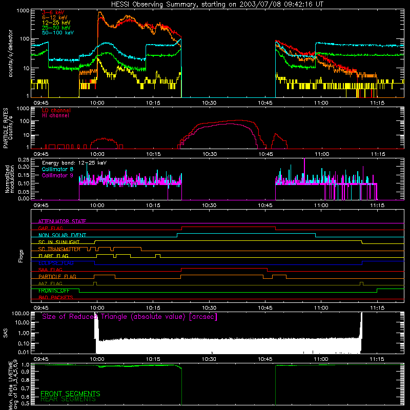Click the SAS axis label
This screenshot has height=410, width=410.
6,333
